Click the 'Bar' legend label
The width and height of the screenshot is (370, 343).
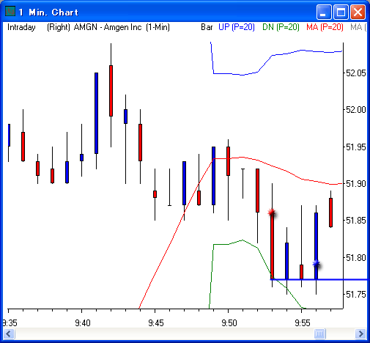pos(207,27)
